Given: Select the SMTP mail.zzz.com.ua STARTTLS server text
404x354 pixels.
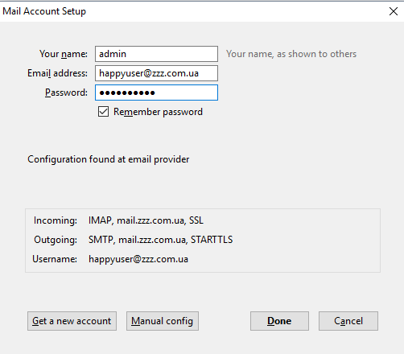Looking at the screenshot, I should pos(161,240).
